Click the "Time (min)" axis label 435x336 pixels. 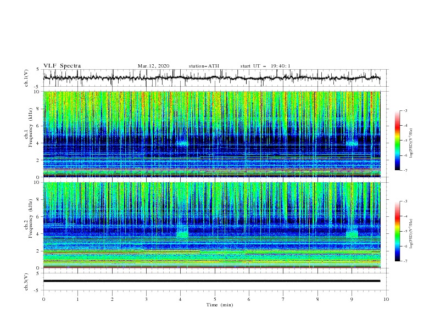coord(220,305)
